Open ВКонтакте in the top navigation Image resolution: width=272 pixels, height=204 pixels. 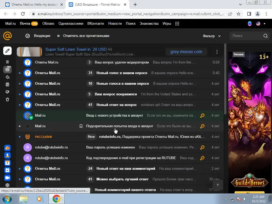click(96, 24)
